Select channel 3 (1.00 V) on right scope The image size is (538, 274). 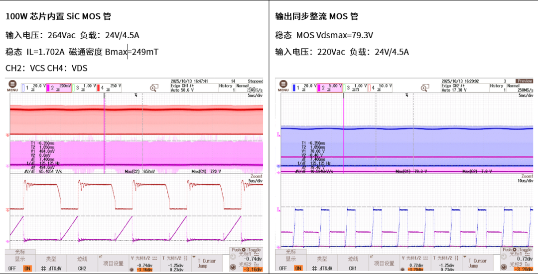[x=356, y=87]
